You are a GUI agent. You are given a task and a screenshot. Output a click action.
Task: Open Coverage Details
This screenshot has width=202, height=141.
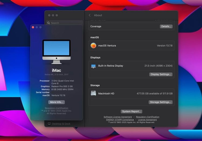click(x=166, y=26)
